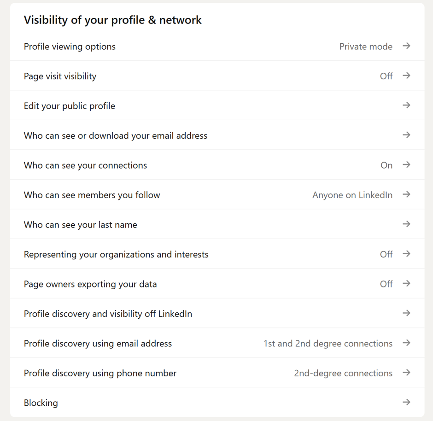Click the Off status for Page visit visibility
This screenshot has width=433, height=421.
[386, 76]
